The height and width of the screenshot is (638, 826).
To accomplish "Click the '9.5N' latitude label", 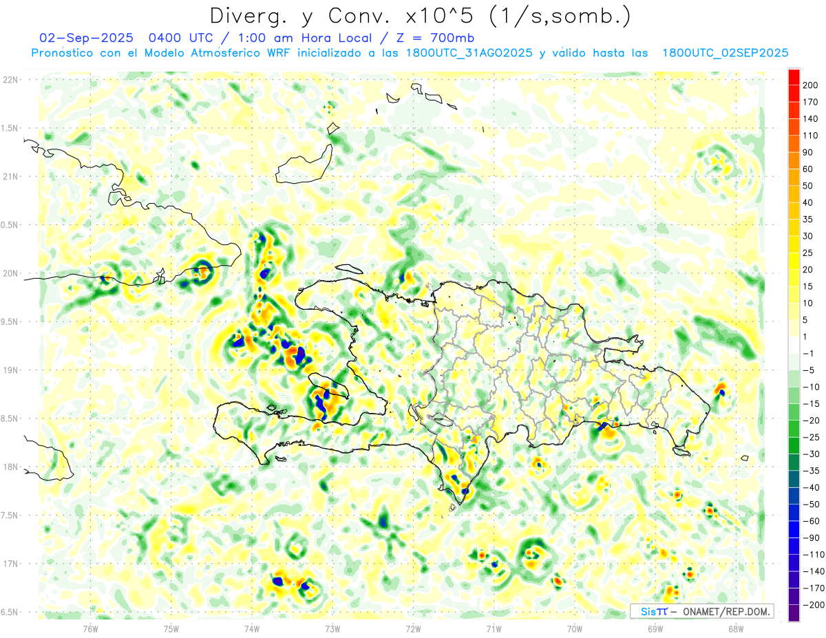I will click(10, 322).
